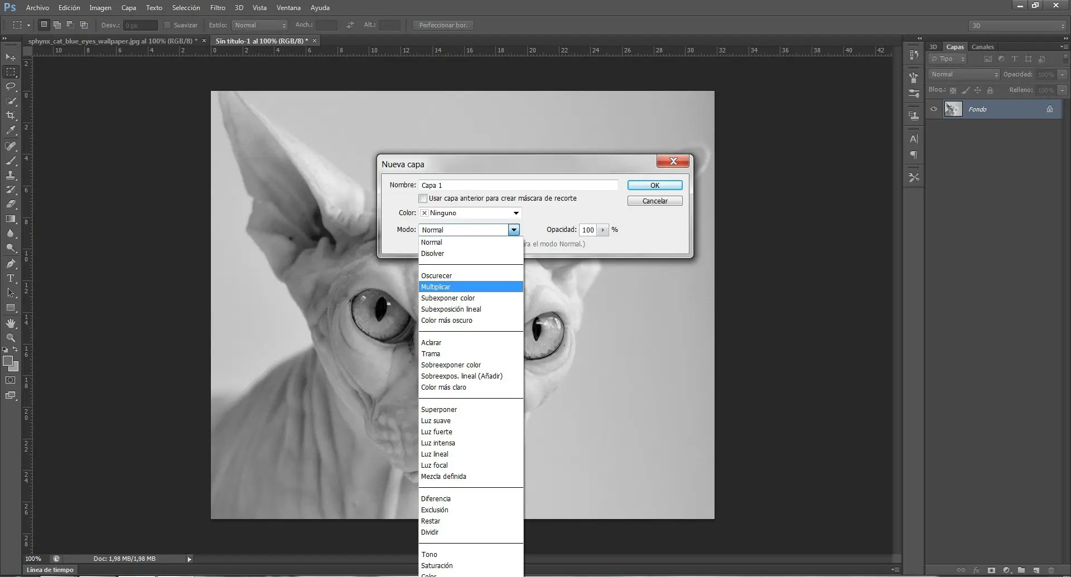Click the create new group folder icon
This screenshot has width=1071, height=577.
1021,570
